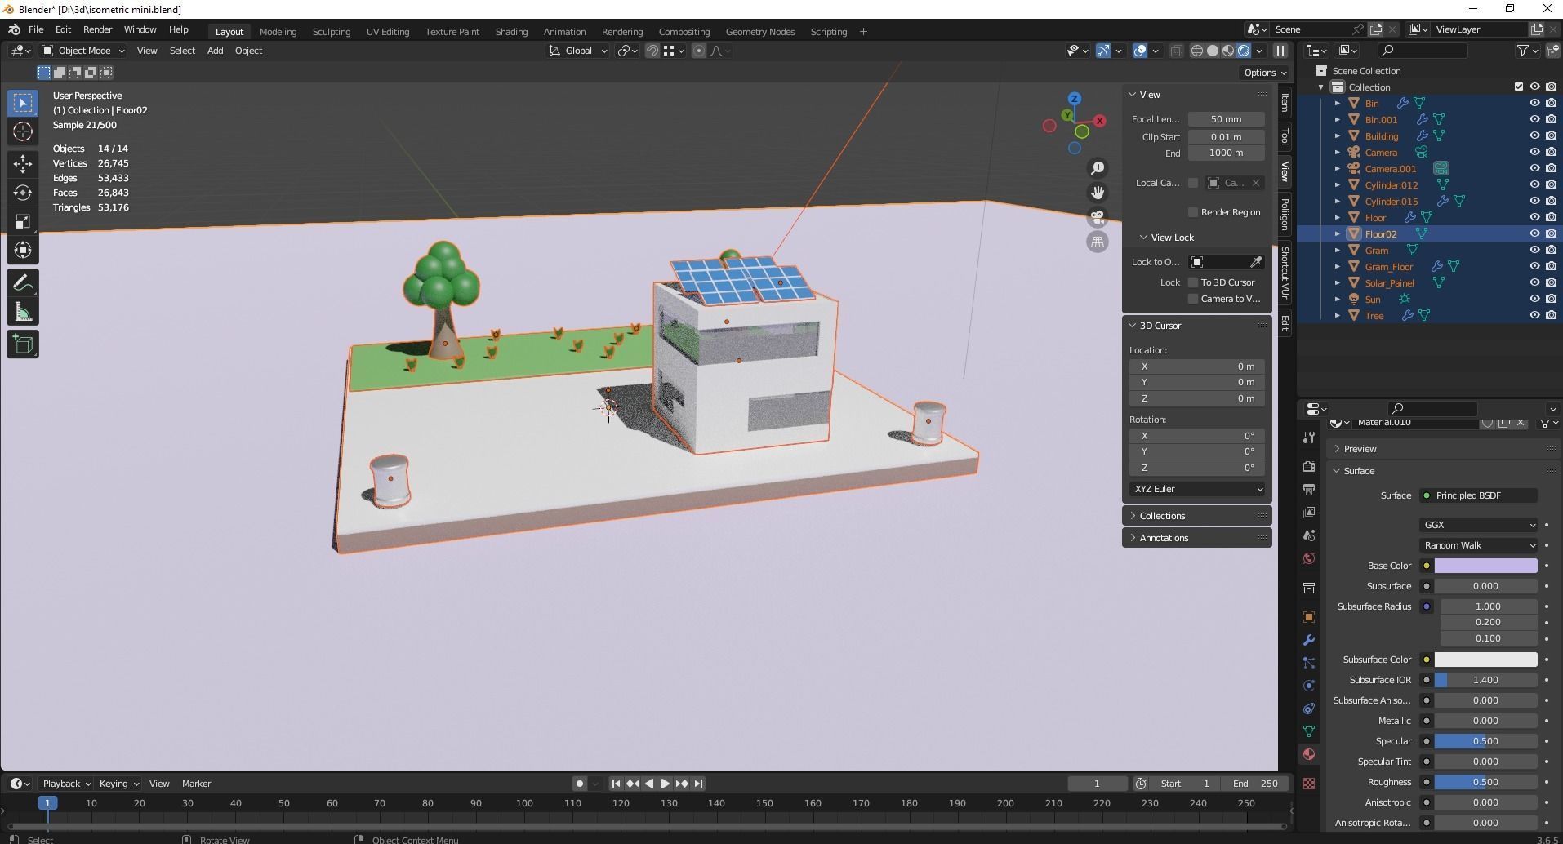Click the pan hand viewport icon
Viewport: 1563px width, 844px height.
coord(1098,193)
